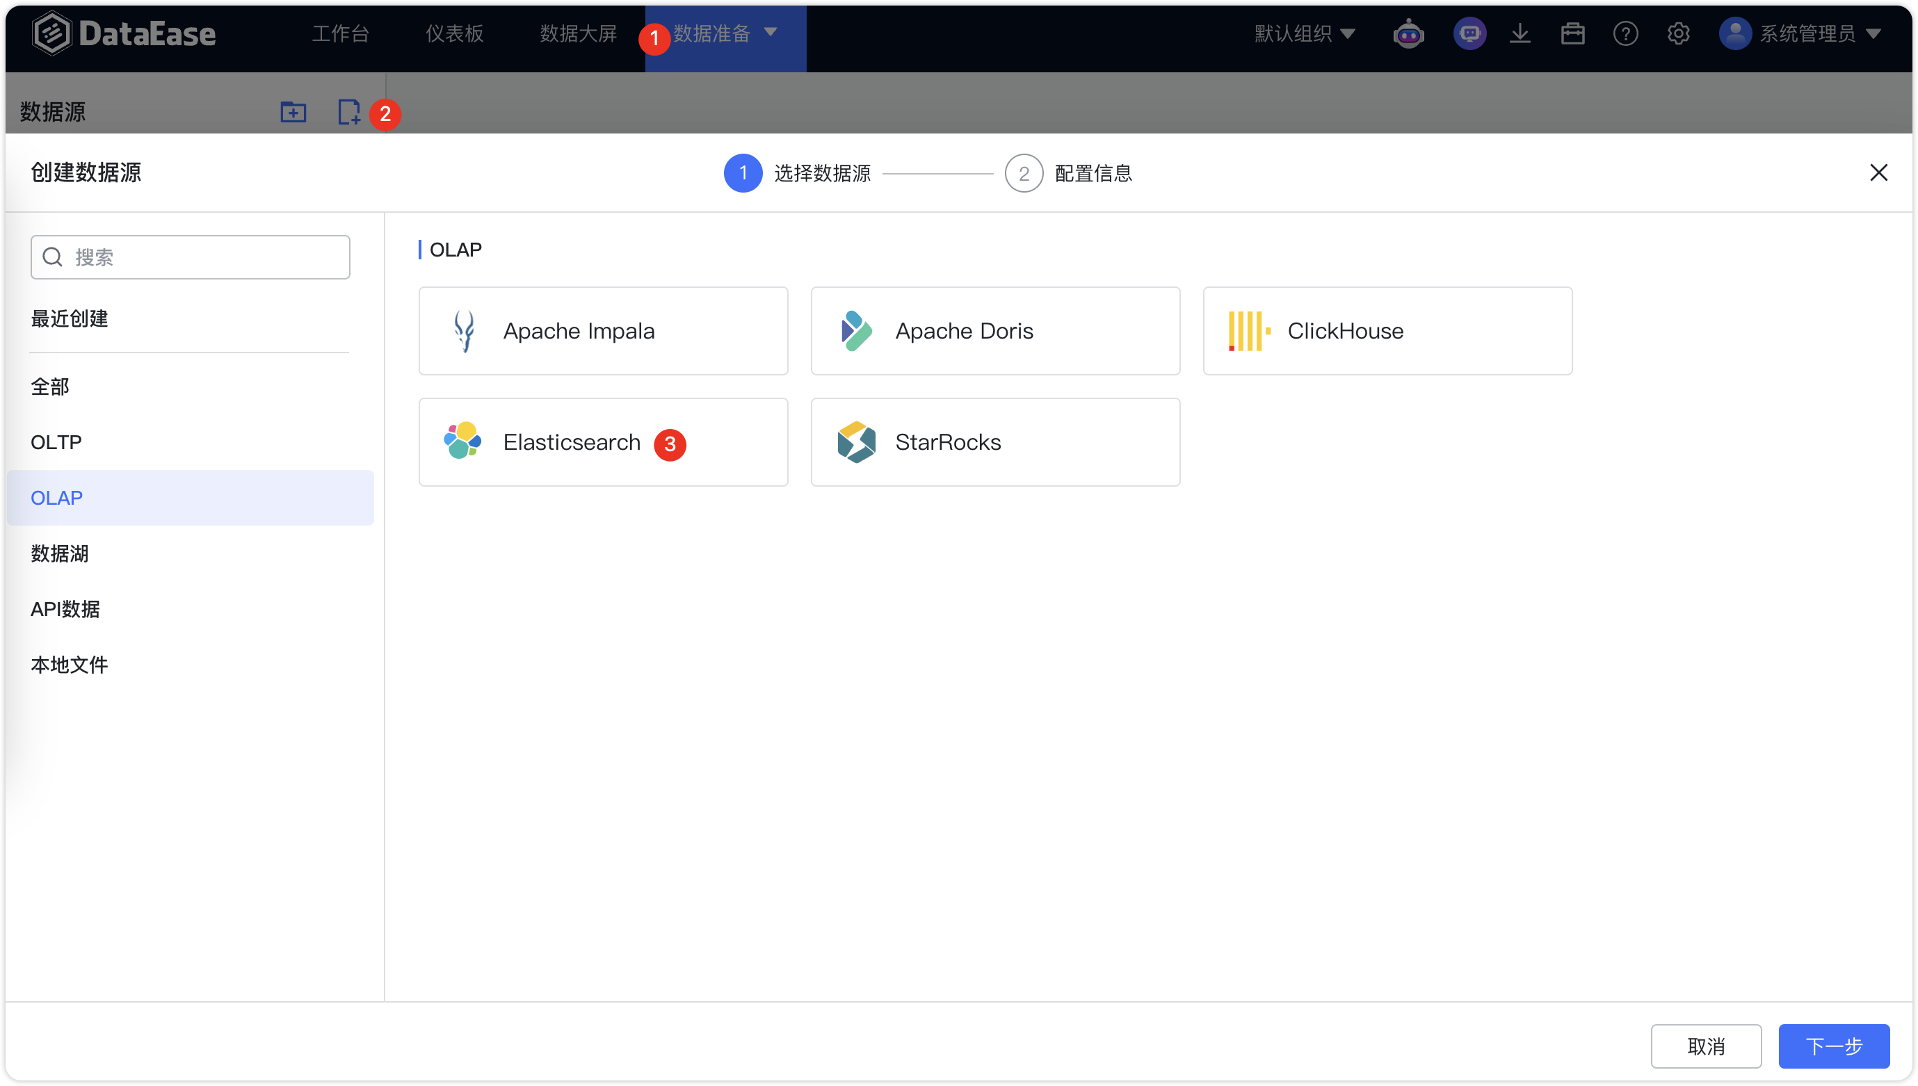1918x1086 pixels.
Task: Click the StarRocks logo icon
Action: pos(855,441)
